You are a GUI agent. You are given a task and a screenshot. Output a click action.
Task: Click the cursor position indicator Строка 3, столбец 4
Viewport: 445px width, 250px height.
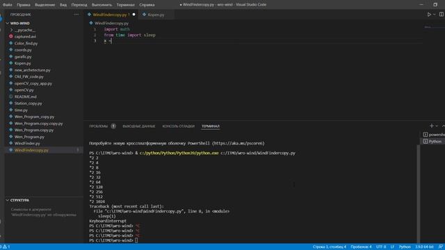click(329, 247)
